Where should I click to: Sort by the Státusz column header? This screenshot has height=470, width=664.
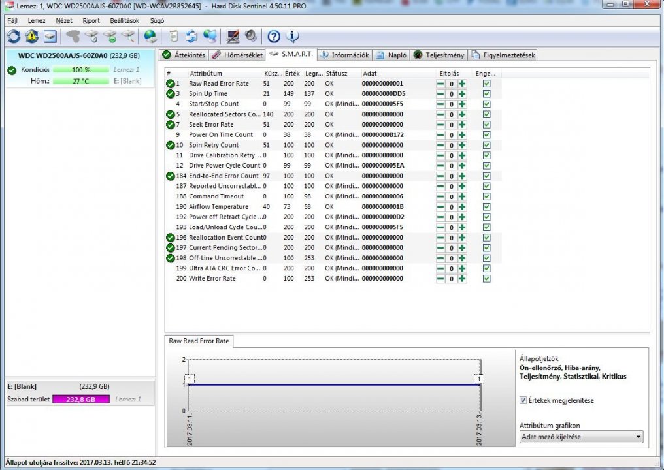(337, 74)
